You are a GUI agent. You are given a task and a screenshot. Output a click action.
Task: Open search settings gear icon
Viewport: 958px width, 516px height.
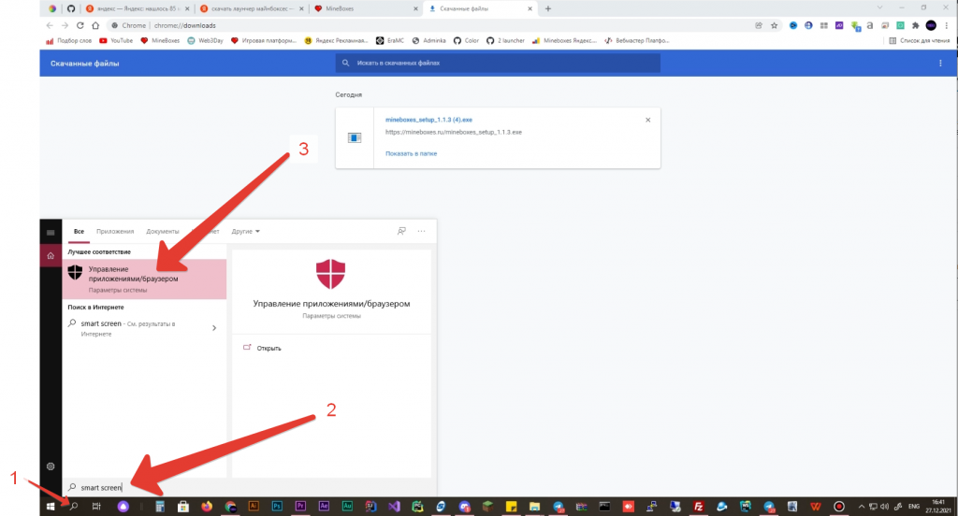click(x=51, y=466)
